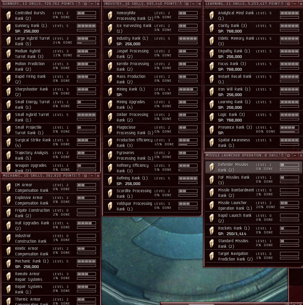
Task: Click the Missile Launcher Operation title bar
Action: point(242,155)
